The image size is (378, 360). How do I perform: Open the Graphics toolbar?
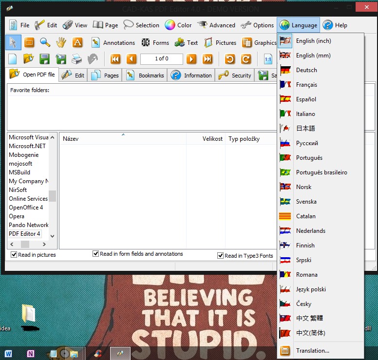259,43
